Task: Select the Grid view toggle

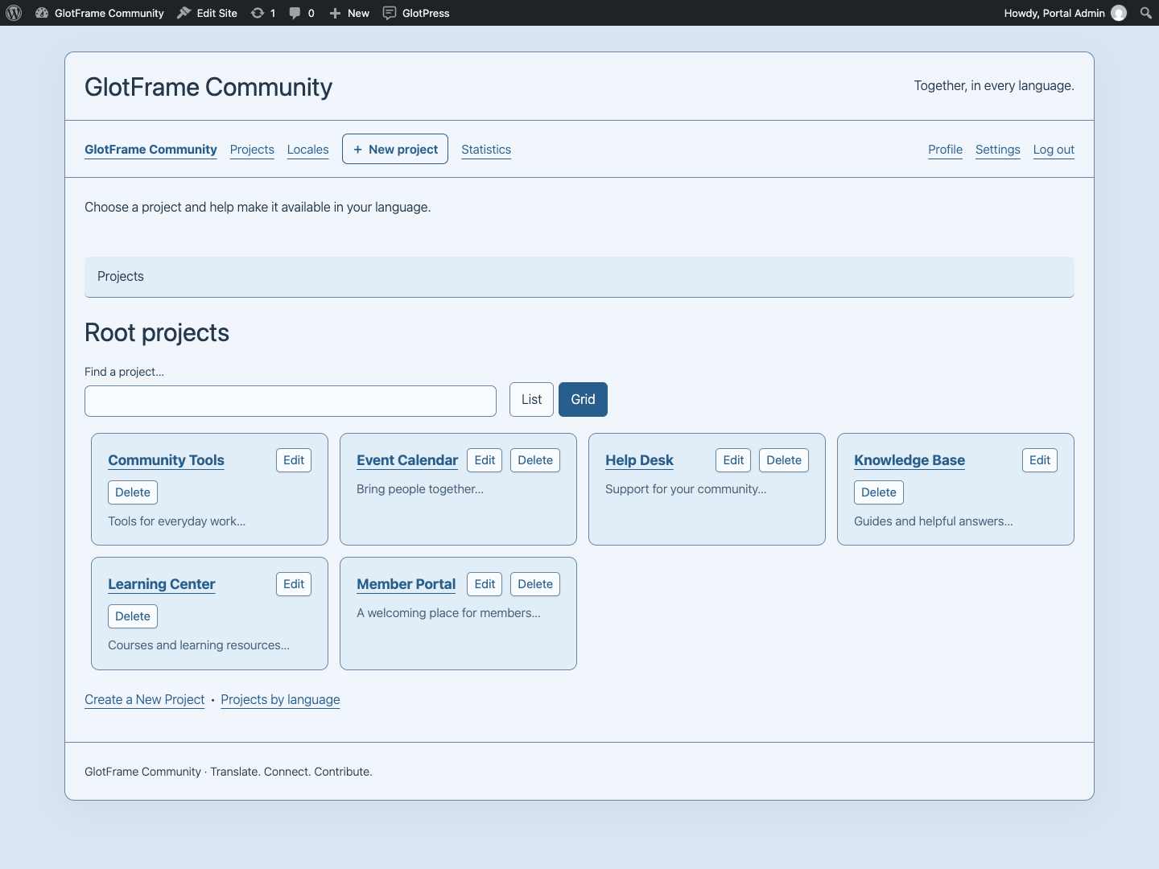Action: pos(583,399)
